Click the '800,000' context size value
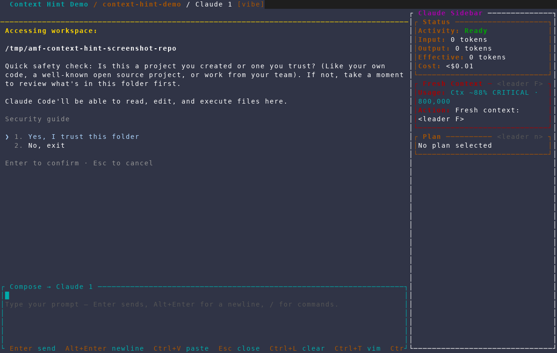This screenshot has height=353, width=557. (x=434, y=101)
